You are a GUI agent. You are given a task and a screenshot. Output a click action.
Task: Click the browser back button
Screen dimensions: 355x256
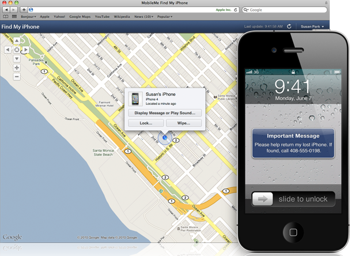(x=6, y=10)
